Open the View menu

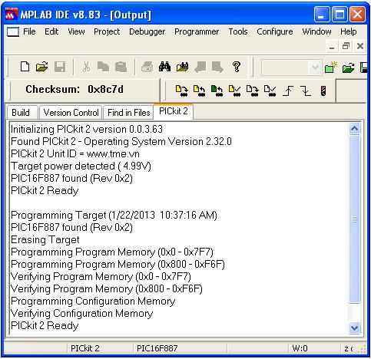(x=76, y=31)
